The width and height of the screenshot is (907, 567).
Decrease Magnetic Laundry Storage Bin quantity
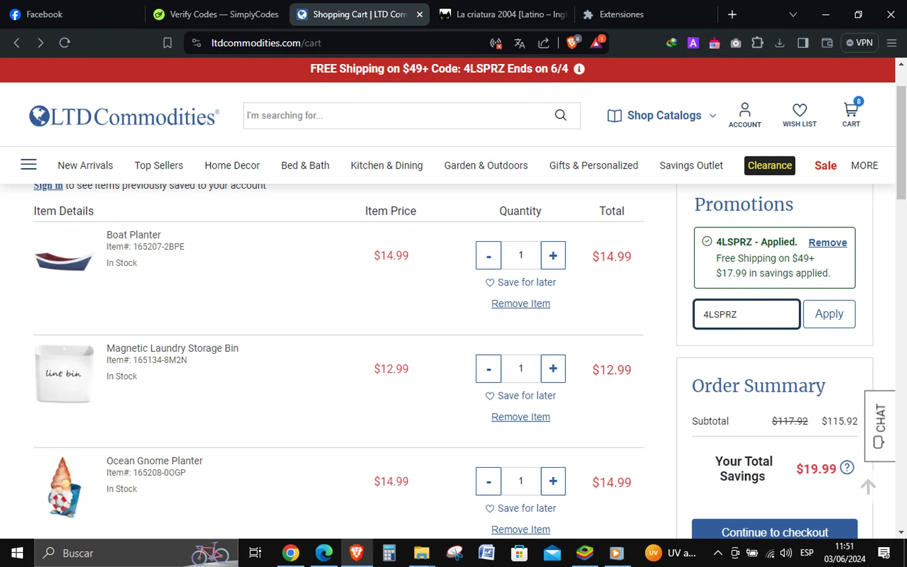coord(489,369)
